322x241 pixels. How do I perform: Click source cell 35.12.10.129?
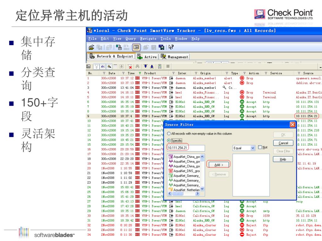pyautogui.click(x=306, y=216)
